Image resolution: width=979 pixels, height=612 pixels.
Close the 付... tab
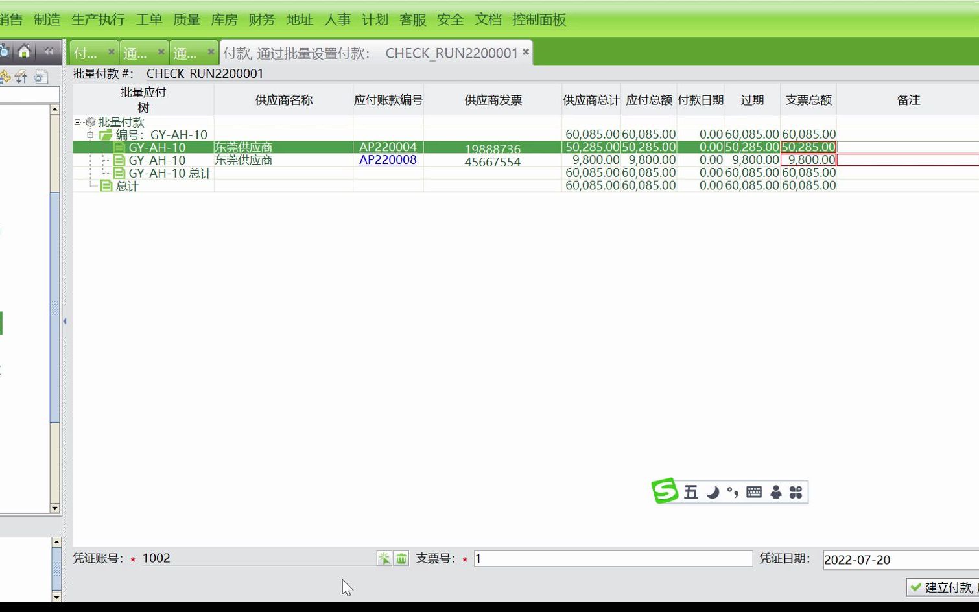(x=112, y=51)
